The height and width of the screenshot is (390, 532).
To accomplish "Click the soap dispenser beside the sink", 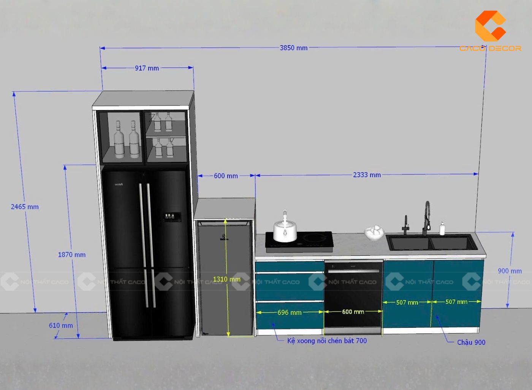I will click(x=442, y=228).
